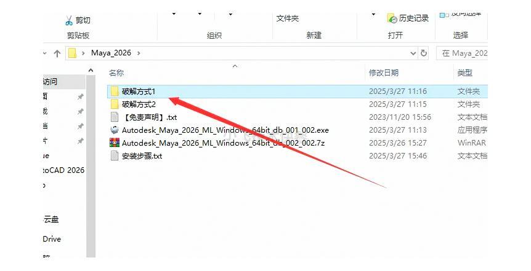Select AutoCAD 2026 in the navigation pane
This screenshot has height=271, width=531.
[x=63, y=170]
